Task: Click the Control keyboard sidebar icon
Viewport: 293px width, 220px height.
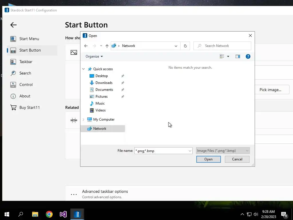Action: pos(13,85)
